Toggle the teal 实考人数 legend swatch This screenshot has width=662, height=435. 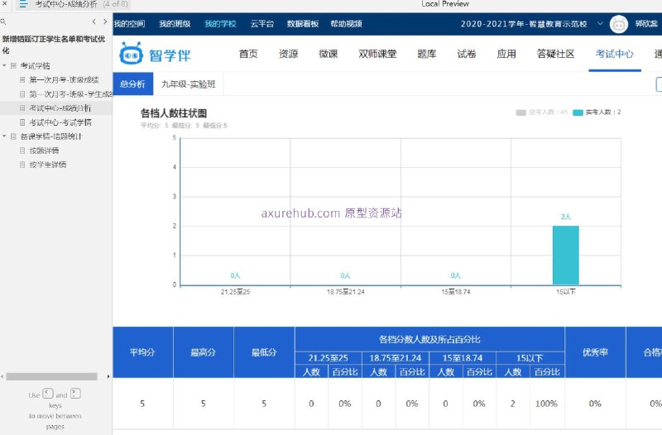pos(578,112)
